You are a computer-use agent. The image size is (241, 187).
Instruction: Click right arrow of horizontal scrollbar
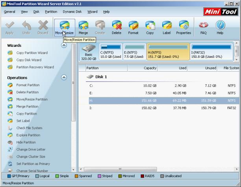tap(237, 169)
